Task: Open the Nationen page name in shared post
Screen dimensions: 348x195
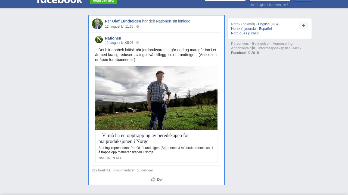Action: tap(113, 38)
